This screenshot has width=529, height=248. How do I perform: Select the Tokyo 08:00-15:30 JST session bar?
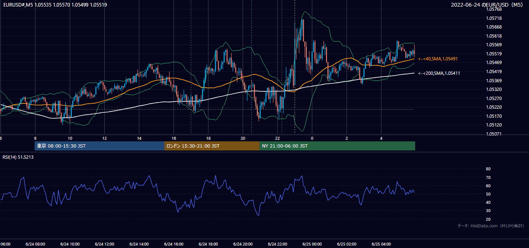coord(99,146)
